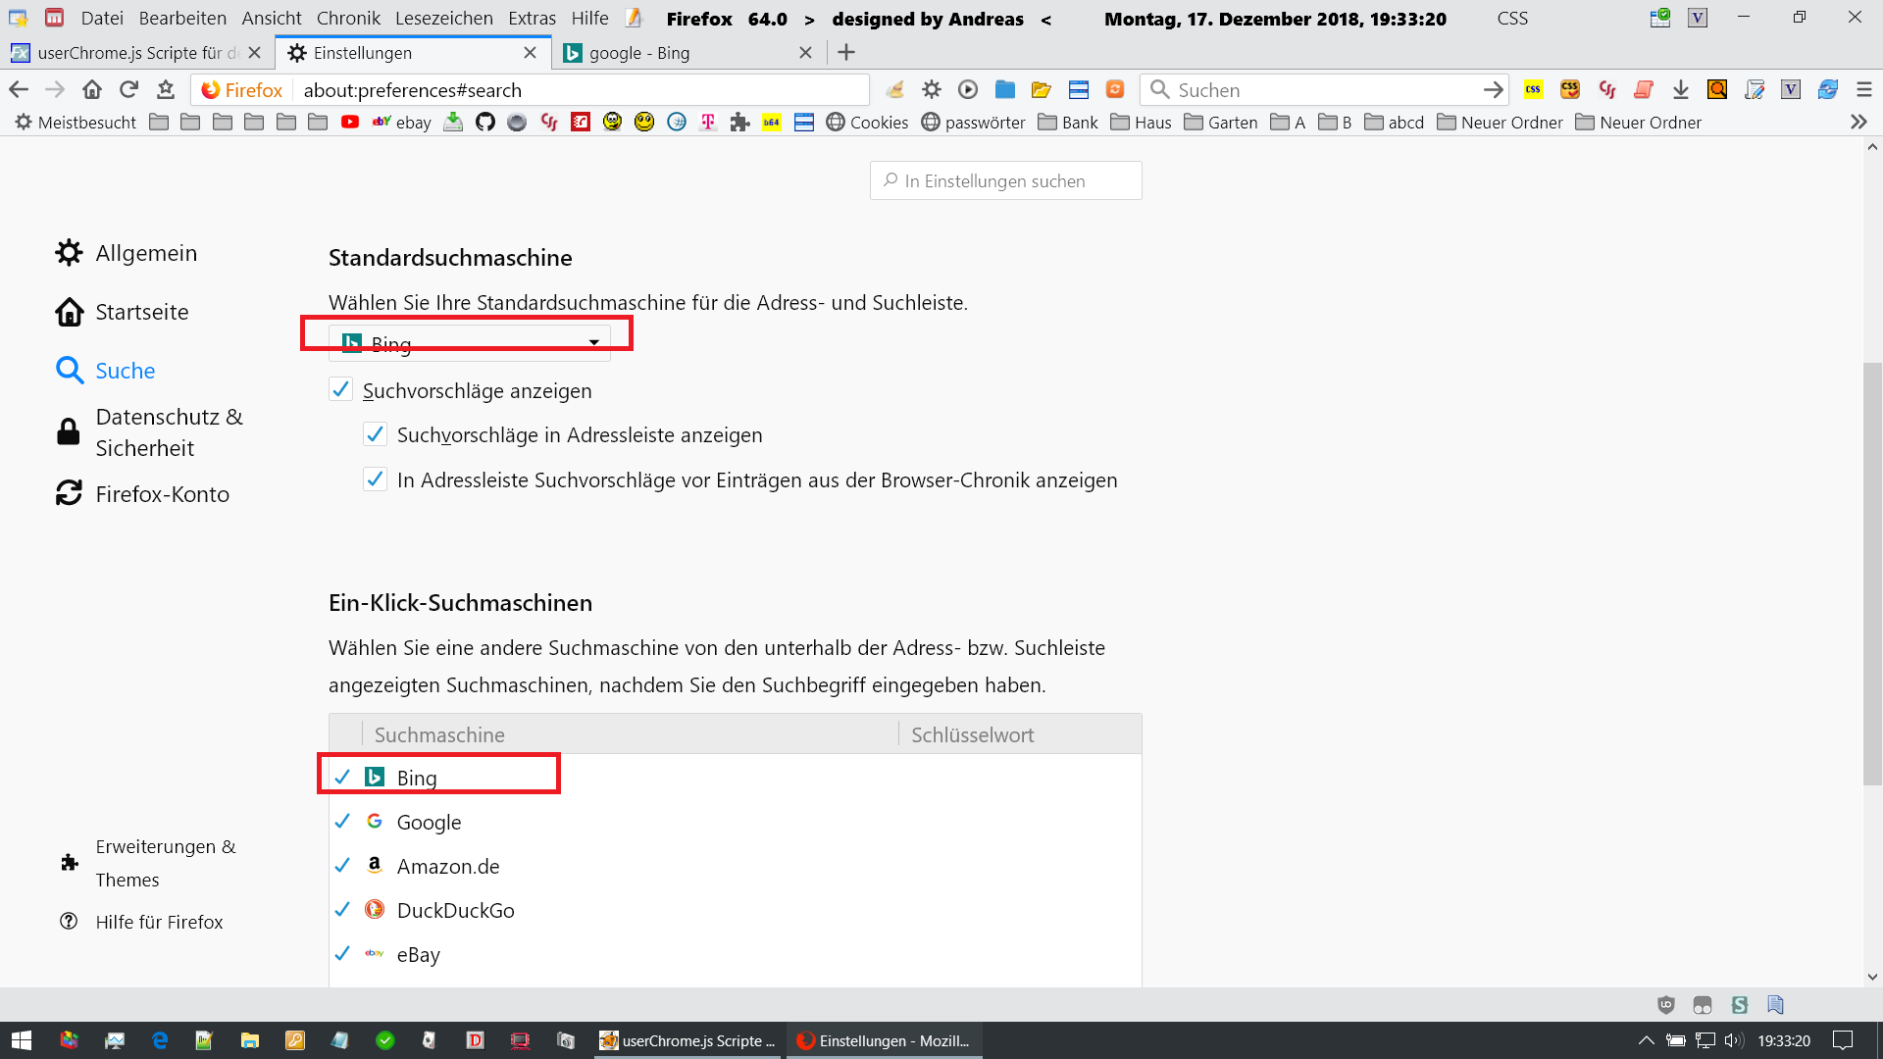
Task: Click the YouTube bookmark icon
Action: click(x=350, y=123)
